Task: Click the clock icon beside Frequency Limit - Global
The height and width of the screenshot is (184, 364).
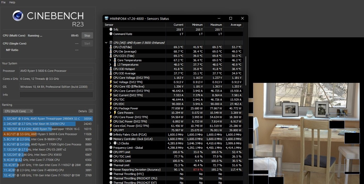Action: (111, 148)
